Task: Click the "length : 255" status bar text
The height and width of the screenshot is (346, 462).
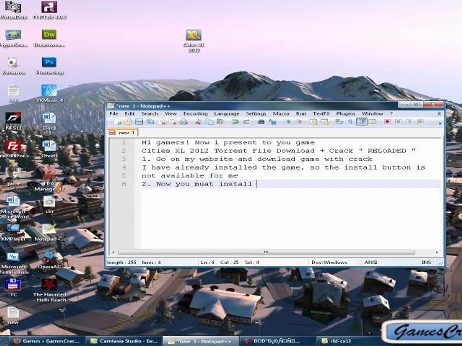Action: 122,262
